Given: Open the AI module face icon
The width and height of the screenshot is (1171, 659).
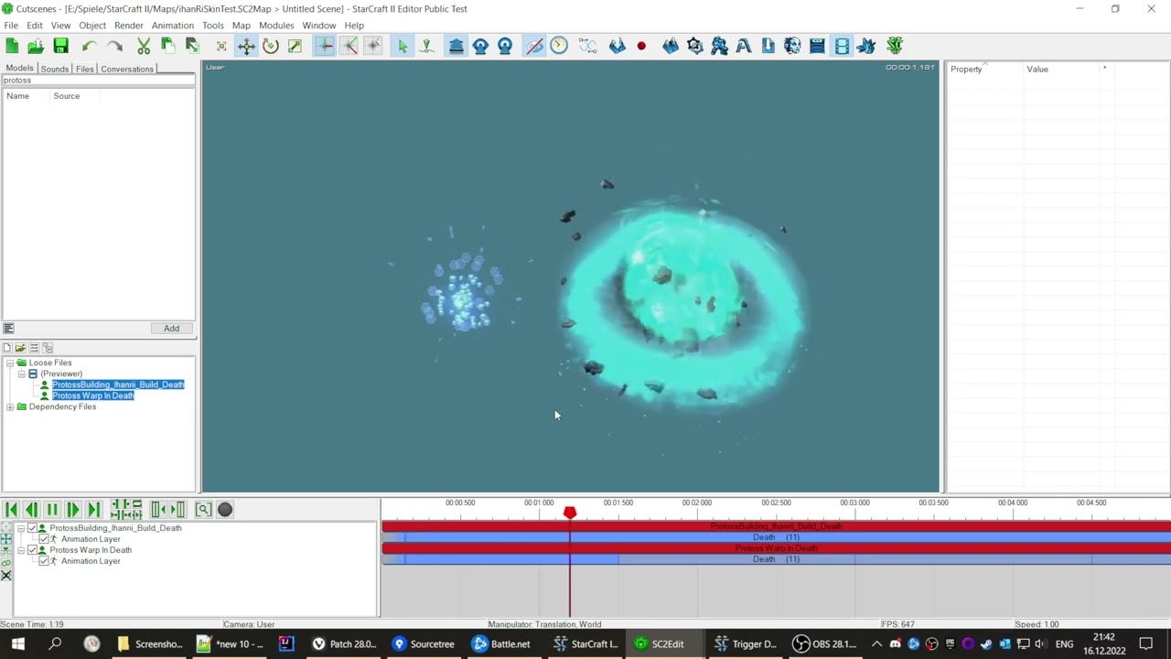Looking at the screenshot, I should click(792, 46).
